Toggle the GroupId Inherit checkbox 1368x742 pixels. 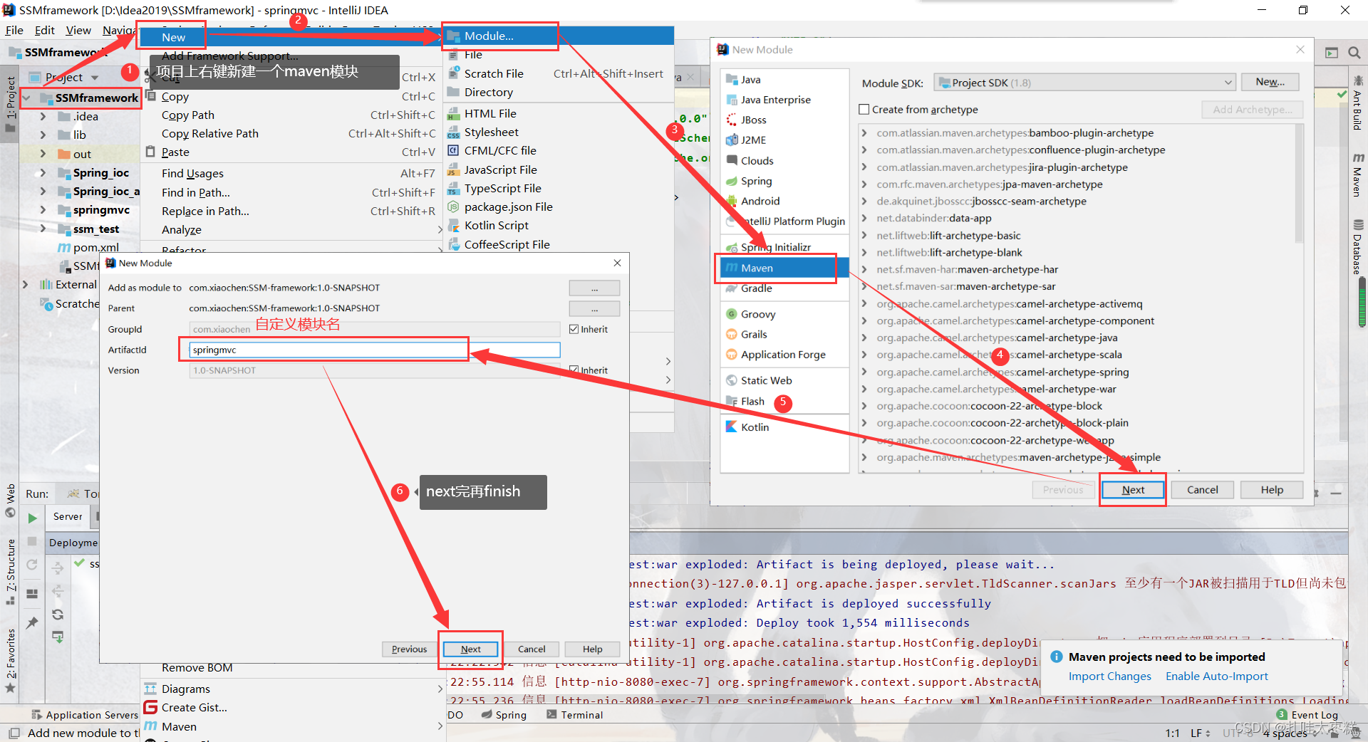(574, 329)
